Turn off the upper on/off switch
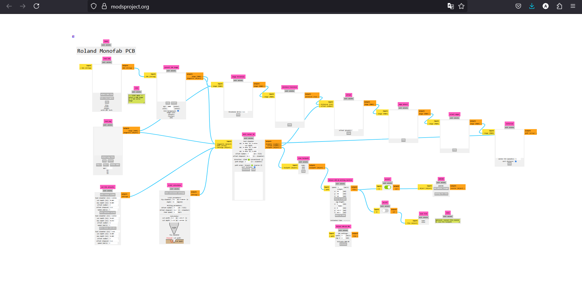582x290 pixels. pos(387,187)
